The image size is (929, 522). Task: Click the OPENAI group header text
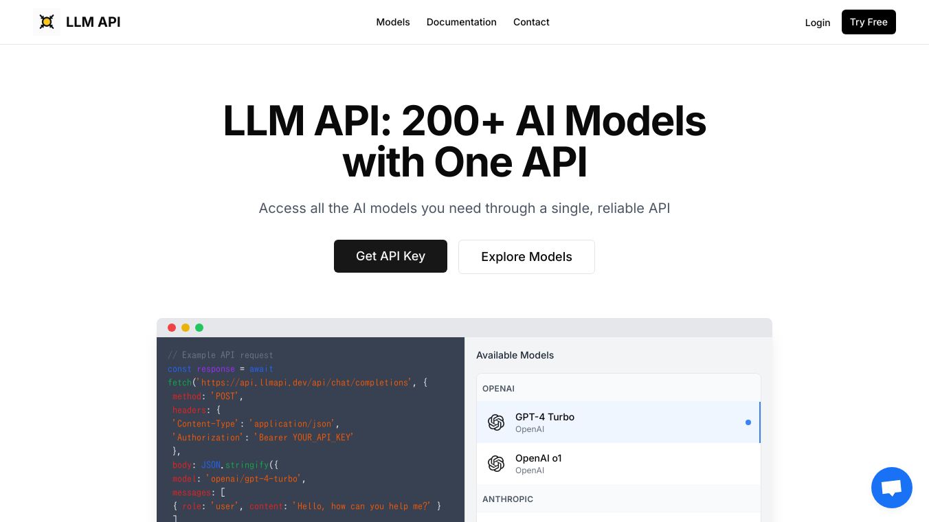[x=499, y=389]
